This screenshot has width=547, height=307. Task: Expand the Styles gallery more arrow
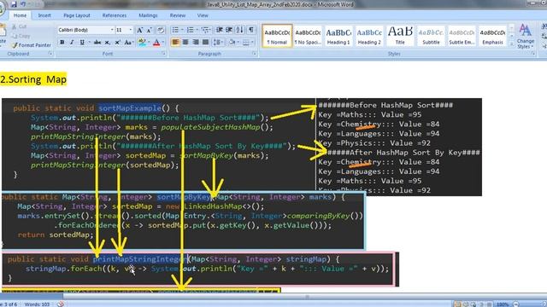click(x=512, y=44)
